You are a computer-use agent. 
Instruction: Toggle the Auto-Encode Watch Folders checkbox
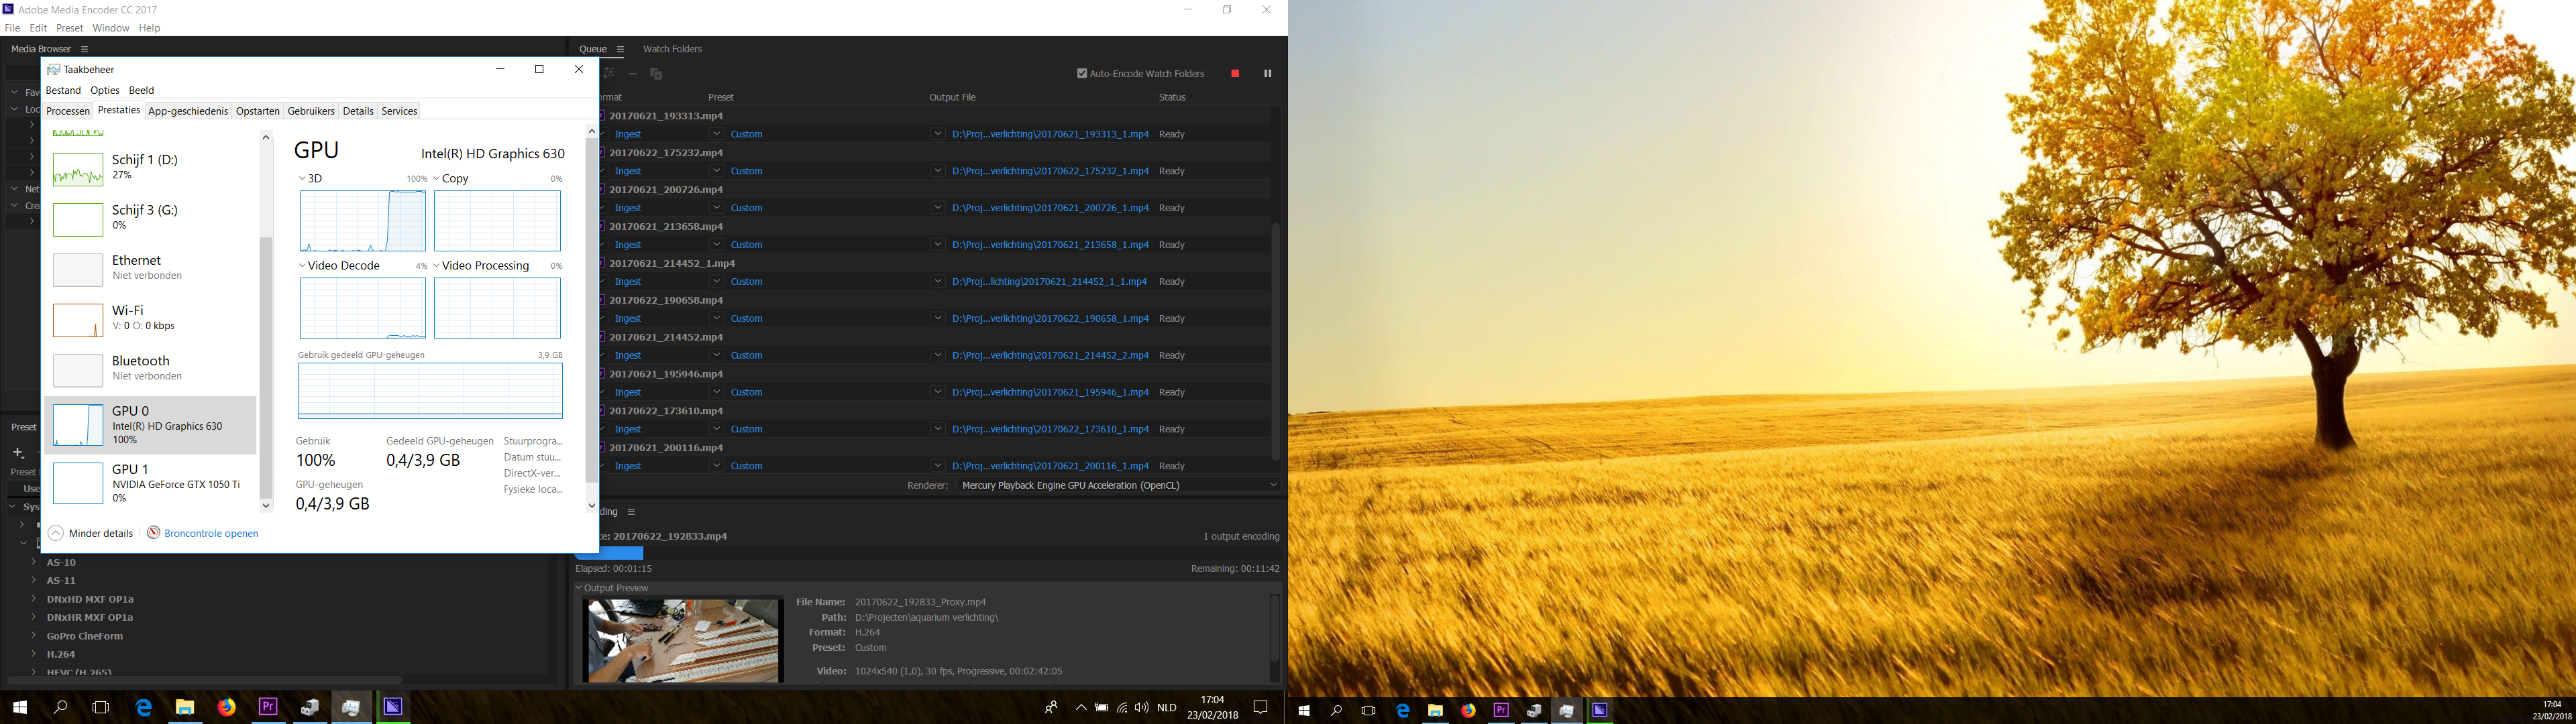point(1082,73)
